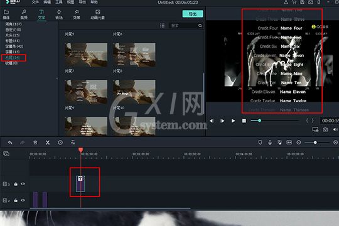
Task: Toggle the grid view icon
Action: pyautogui.click(x=163, y=26)
